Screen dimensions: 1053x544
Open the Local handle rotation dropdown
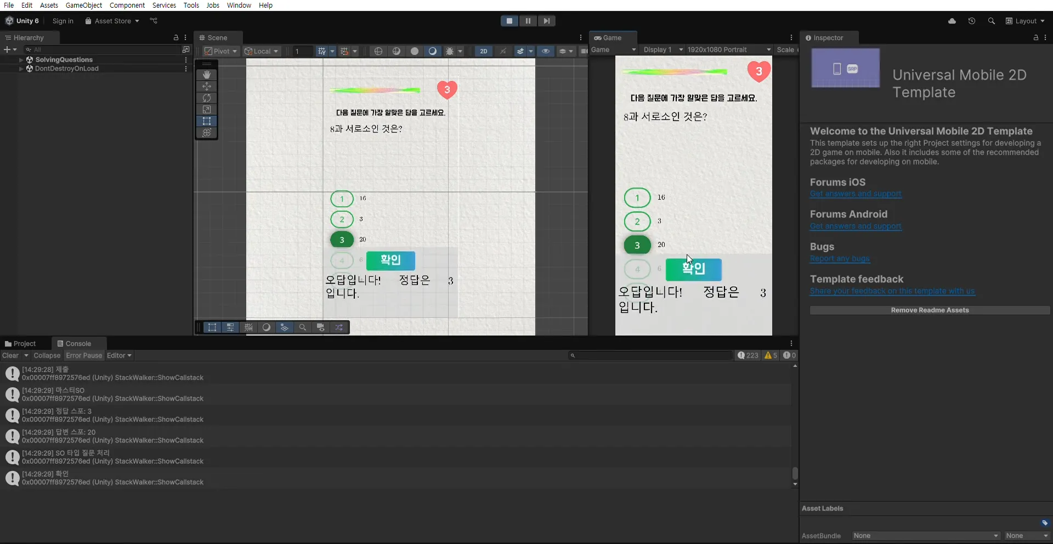click(x=262, y=51)
